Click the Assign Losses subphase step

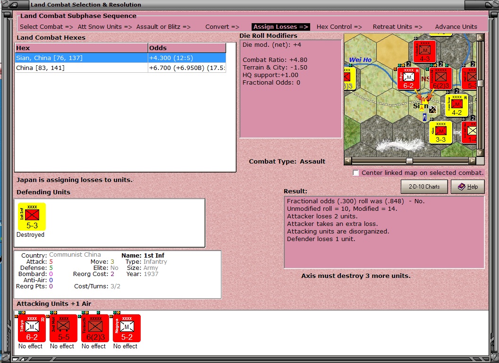point(281,27)
